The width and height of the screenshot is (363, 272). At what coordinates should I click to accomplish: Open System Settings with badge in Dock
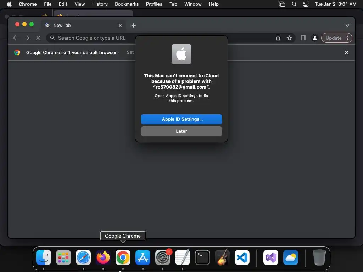163,257
